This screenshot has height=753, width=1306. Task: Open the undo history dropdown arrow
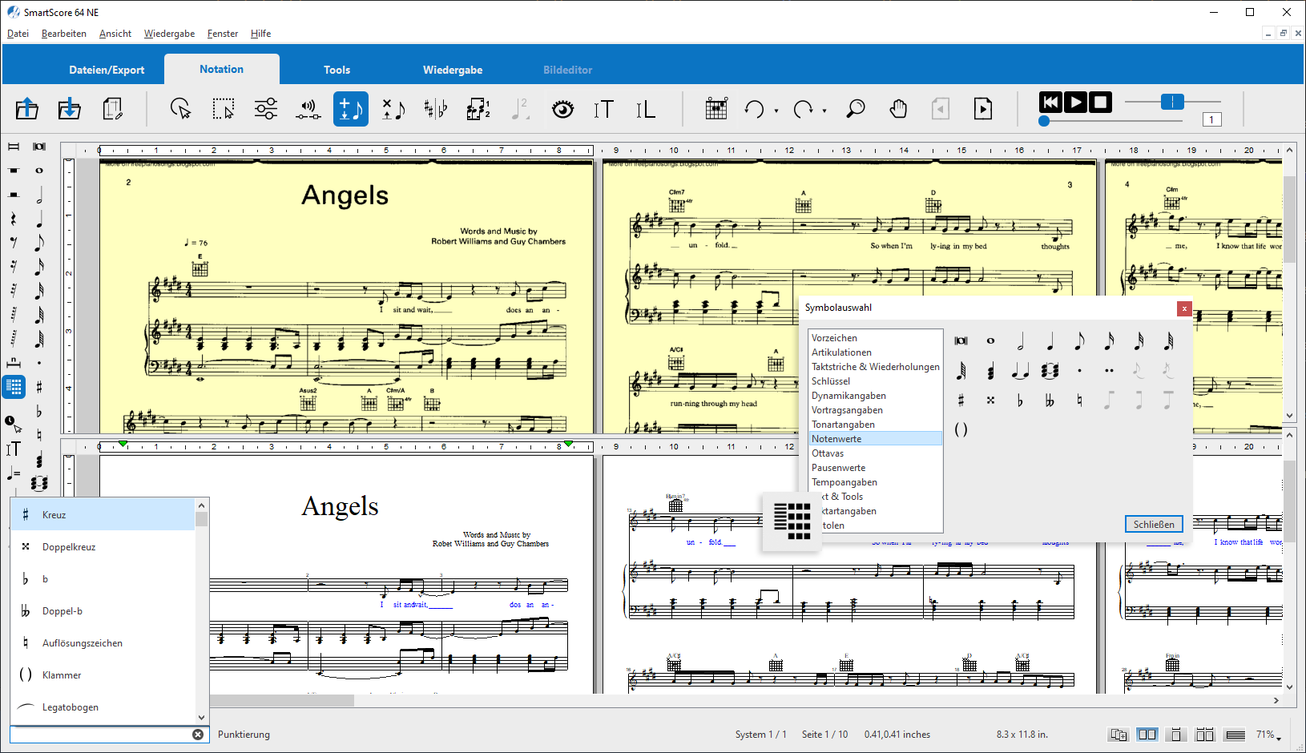coord(776,111)
